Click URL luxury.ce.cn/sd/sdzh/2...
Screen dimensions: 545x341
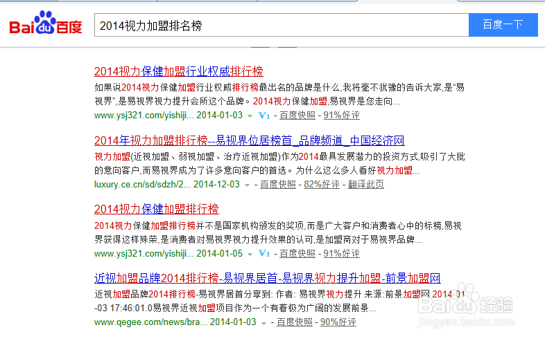coord(142,184)
